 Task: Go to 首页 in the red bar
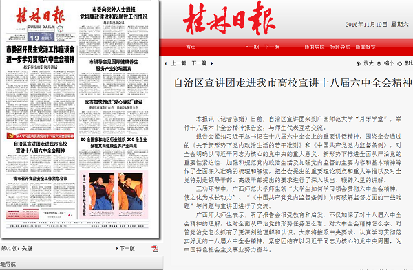tap(191, 47)
